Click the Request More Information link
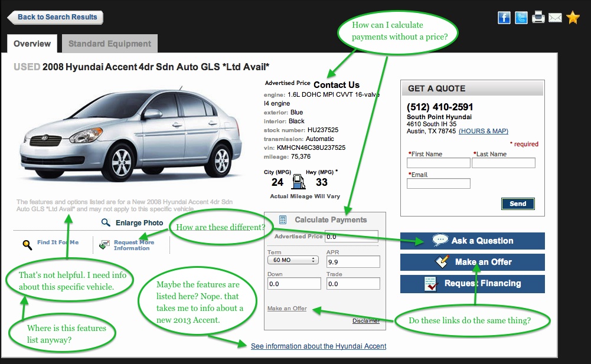 coord(134,245)
